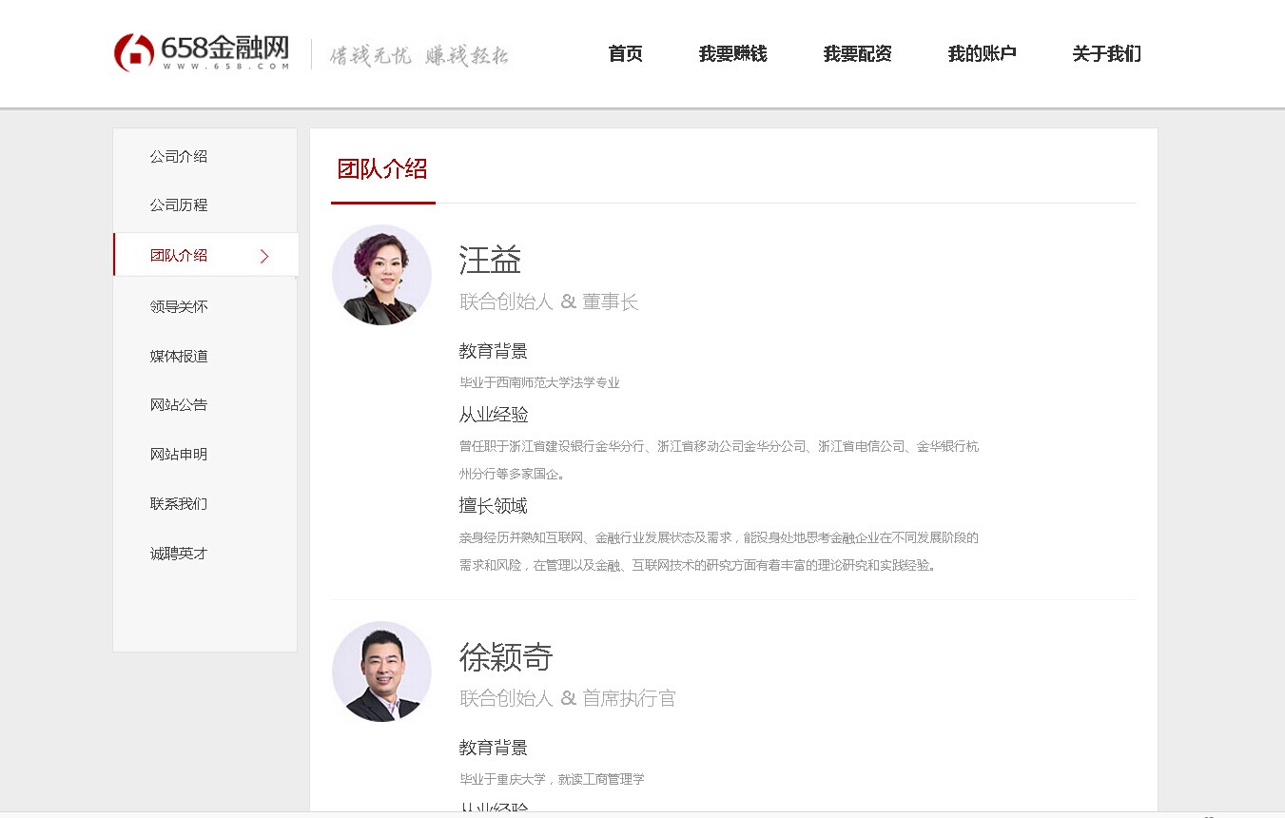Click 汪益's profile photo
This screenshot has width=1285, height=818.
click(x=381, y=275)
